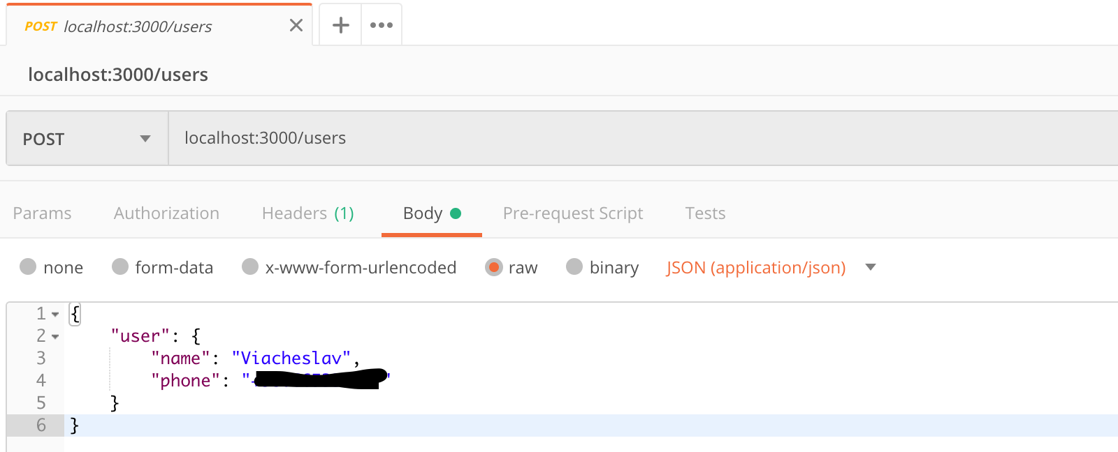Click the request URL input field
The image size is (1118, 452).
pos(643,138)
